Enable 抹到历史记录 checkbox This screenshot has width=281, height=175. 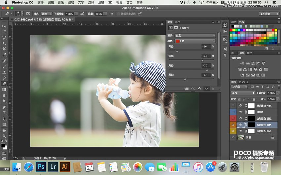tap(118, 14)
